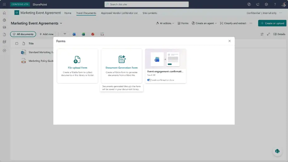Image resolution: width=288 pixels, height=162 pixels.
Task: Choose the Document Generation Form card
Action: tap(121, 66)
